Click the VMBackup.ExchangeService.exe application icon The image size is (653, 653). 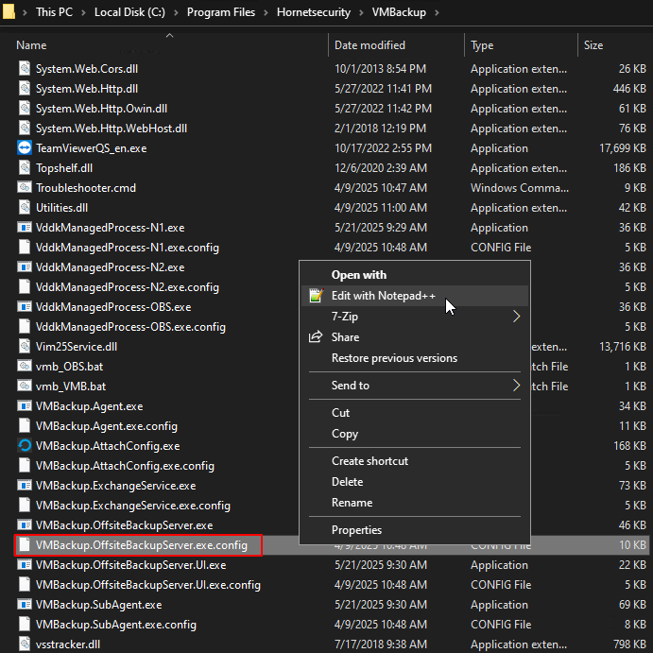pyautogui.click(x=25, y=486)
